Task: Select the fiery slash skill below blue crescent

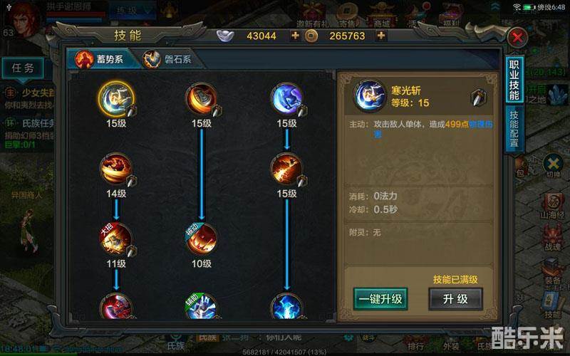Action: 287,169
